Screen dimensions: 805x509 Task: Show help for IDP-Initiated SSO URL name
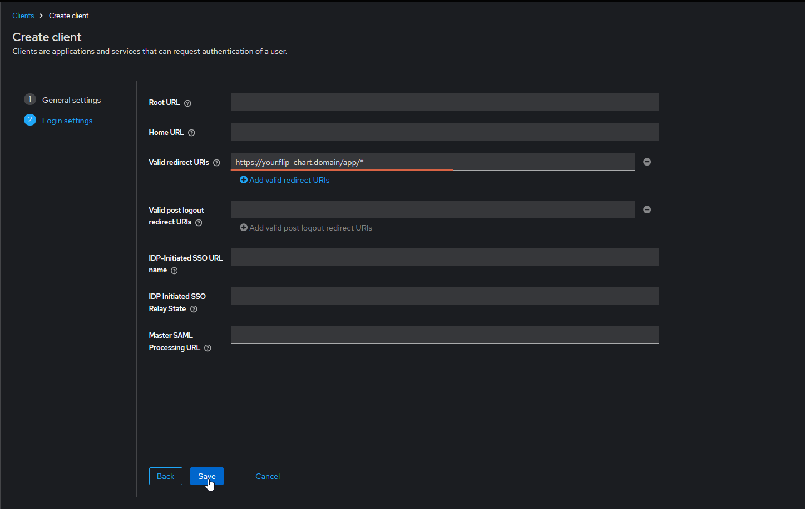click(x=174, y=271)
